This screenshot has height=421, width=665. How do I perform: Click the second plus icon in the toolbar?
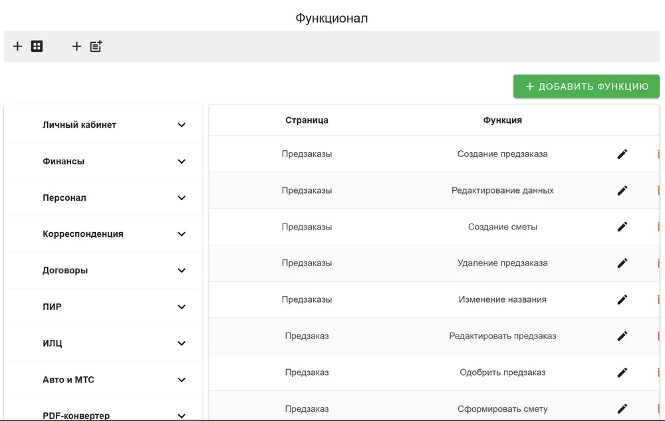click(x=76, y=46)
